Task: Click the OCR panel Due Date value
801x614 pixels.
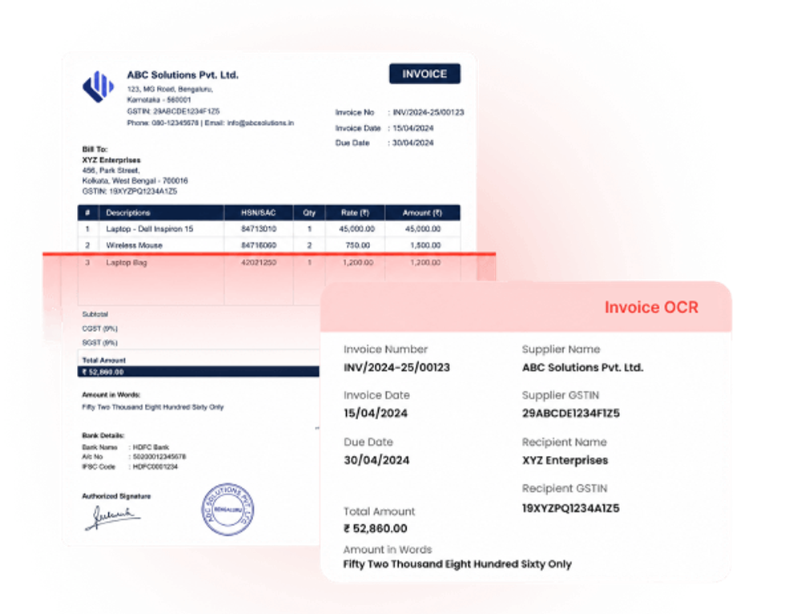Action: [376, 460]
